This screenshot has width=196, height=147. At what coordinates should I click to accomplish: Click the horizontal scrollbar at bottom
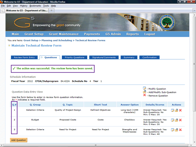[96, 145]
